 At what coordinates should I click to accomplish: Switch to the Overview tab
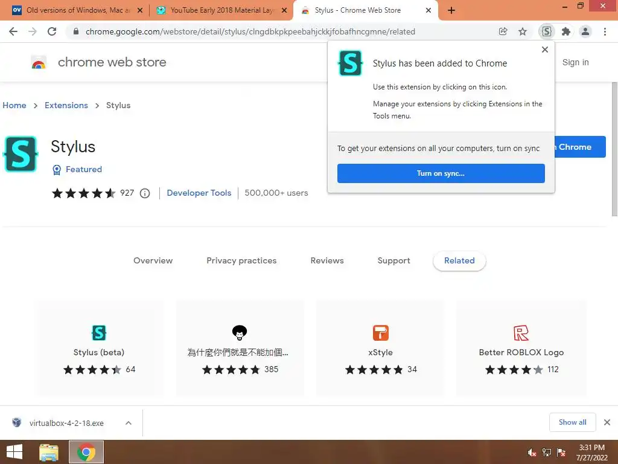click(x=153, y=260)
